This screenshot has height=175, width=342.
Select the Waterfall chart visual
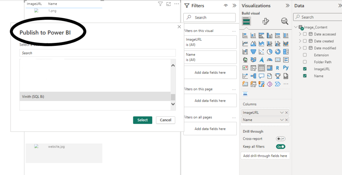(x=245, y=52)
